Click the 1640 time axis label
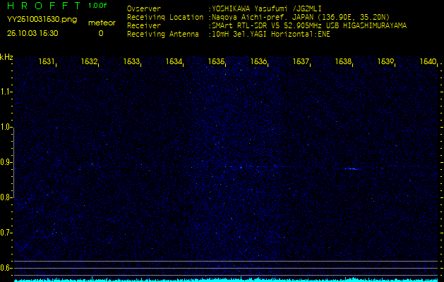The width and height of the screenshot is (444, 282). coord(428,61)
